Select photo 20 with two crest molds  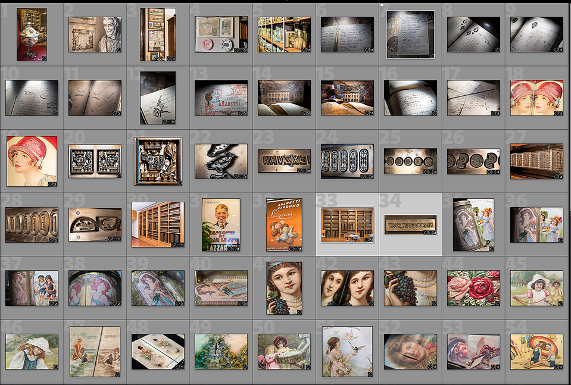click(95, 161)
